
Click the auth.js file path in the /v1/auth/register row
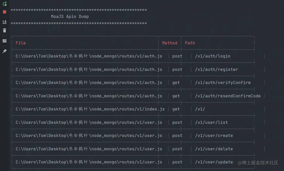89,70
